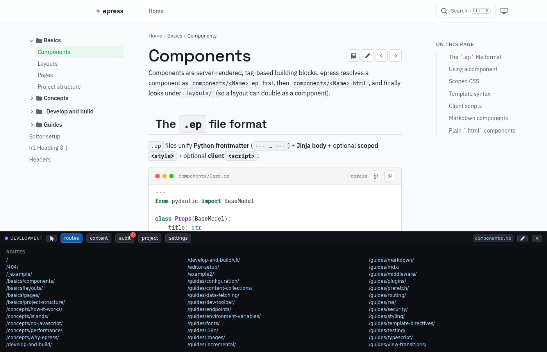Click the pencil icon in the dev toolbar
The width and height of the screenshot is (547, 352).
click(x=522, y=238)
